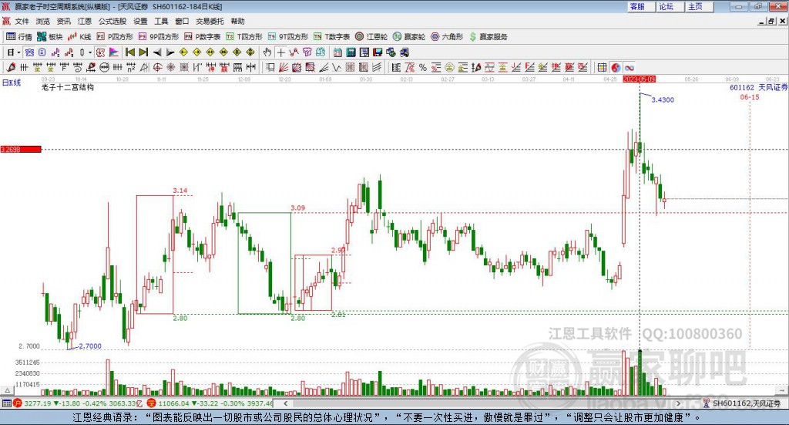Switch to the K线 chart view
789x425 pixels.
click(x=79, y=37)
